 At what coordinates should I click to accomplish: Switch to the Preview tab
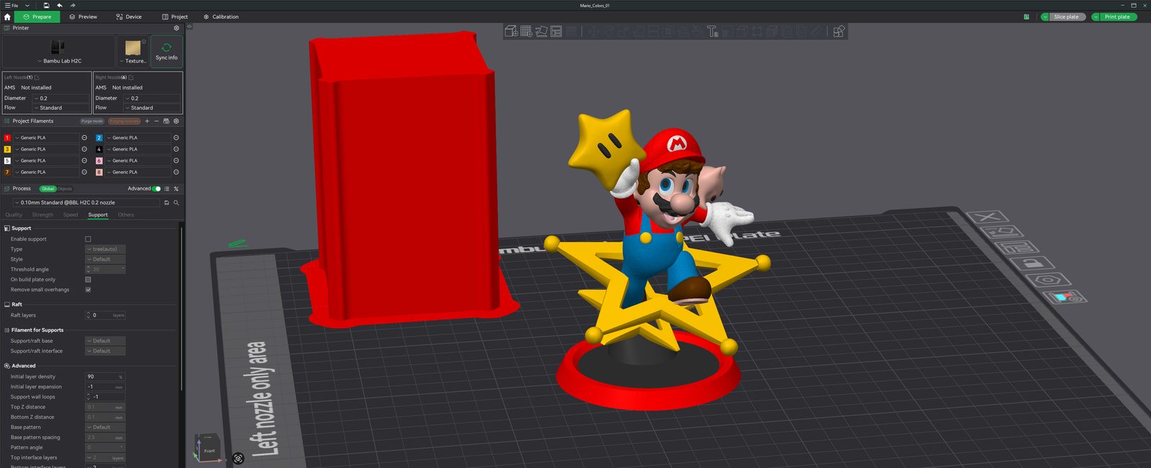pos(83,17)
